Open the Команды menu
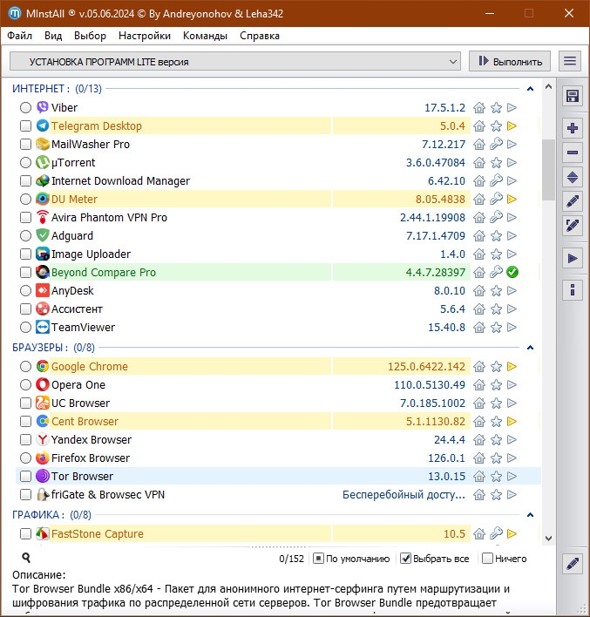Image resolution: width=590 pixels, height=617 pixels. click(x=205, y=36)
